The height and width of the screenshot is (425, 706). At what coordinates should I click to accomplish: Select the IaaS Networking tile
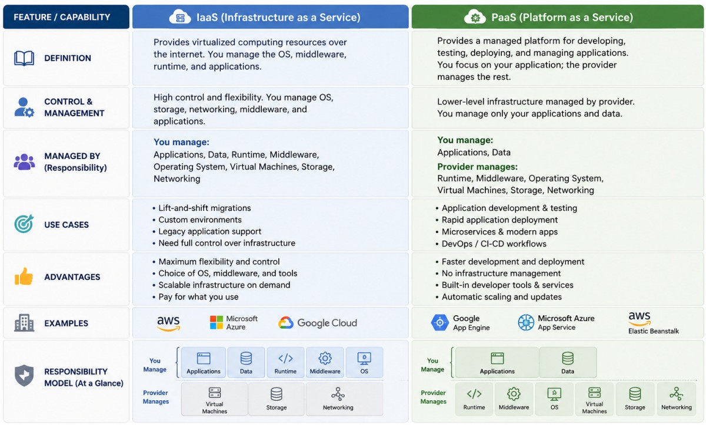pyautogui.click(x=344, y=399)
